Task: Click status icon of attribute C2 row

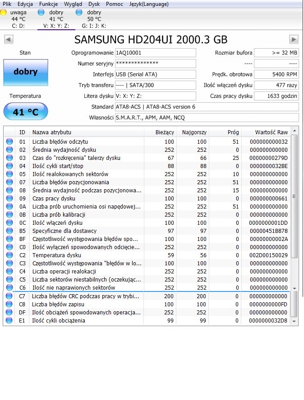Action: click(x=9, y=255)
